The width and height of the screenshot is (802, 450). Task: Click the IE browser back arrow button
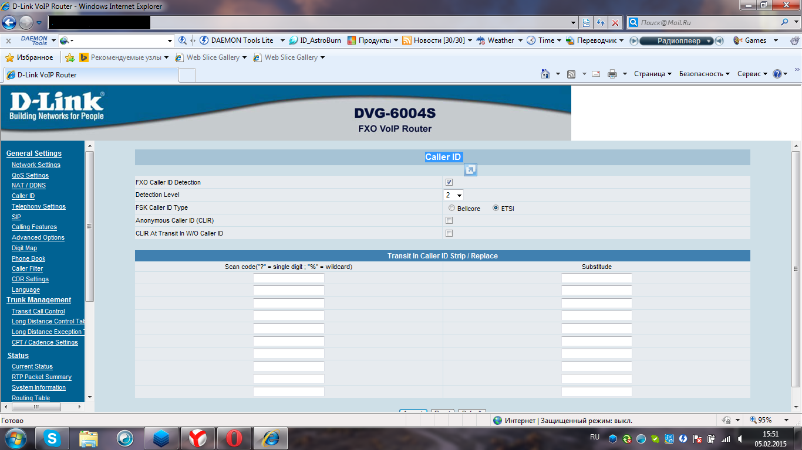(9, 23)
